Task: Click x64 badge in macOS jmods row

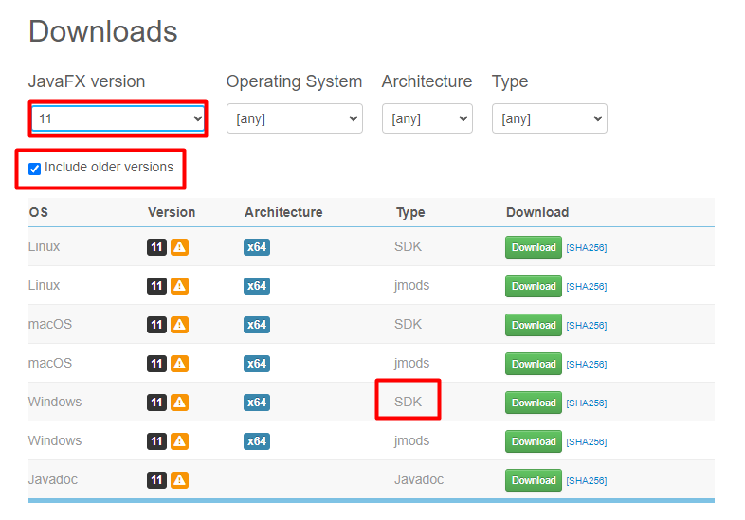Action: tap(257, 364)
